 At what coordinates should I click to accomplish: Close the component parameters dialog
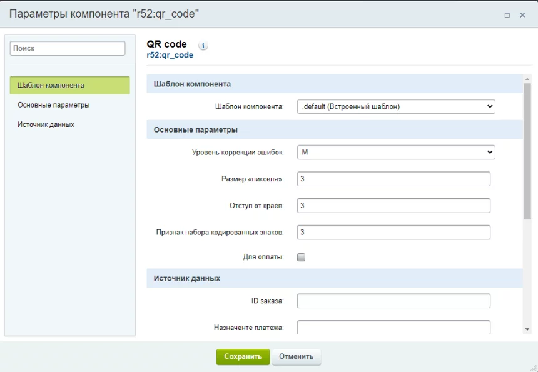click(522, 14)
